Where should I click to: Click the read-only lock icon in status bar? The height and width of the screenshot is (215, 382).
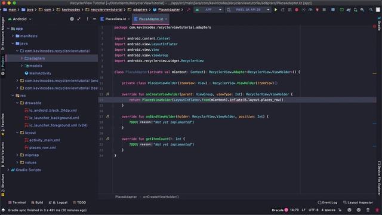coord(340,210)
